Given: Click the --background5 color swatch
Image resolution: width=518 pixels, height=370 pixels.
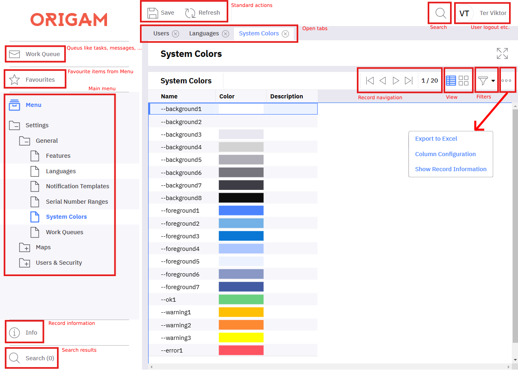Looking at the screenshot, I should [x=241, y=160].
